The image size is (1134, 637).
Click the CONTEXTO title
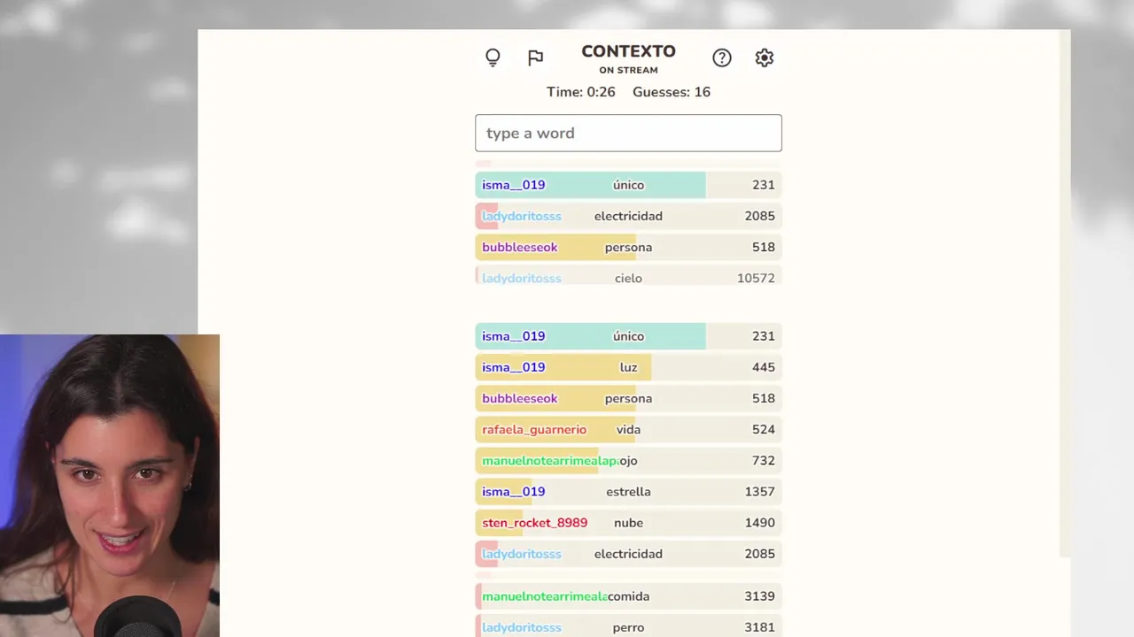coord(628,51)
